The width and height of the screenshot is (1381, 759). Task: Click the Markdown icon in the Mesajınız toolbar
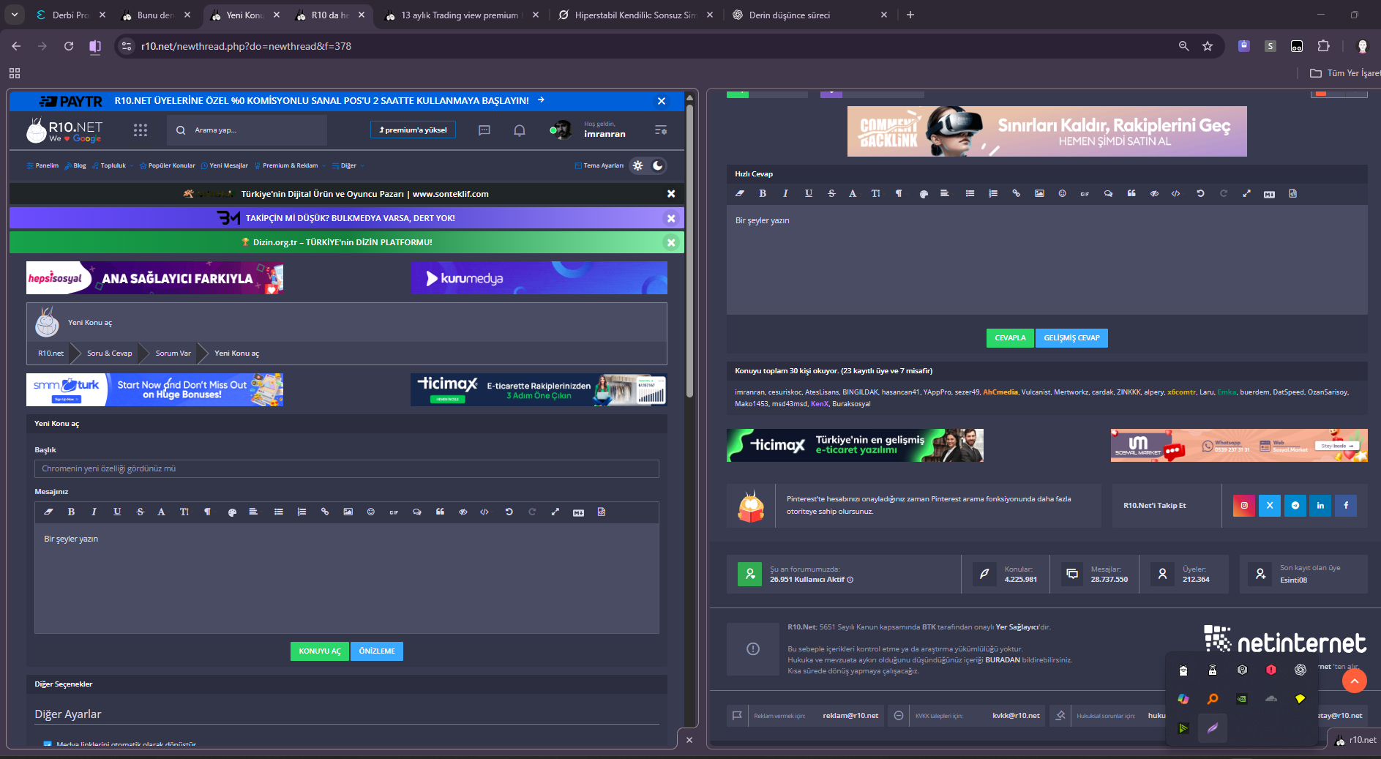tap(578, 512)
